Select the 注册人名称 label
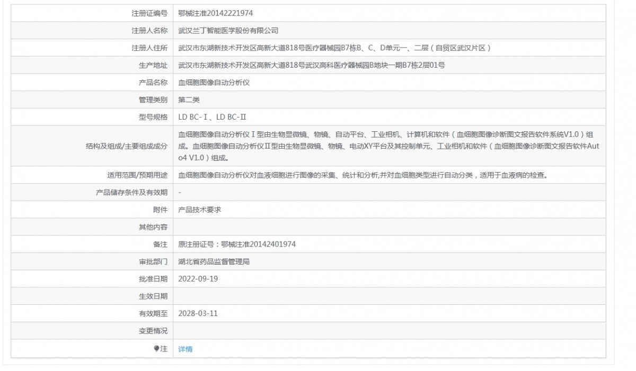This screenshot has width=636, height=371. pos(149,31)
